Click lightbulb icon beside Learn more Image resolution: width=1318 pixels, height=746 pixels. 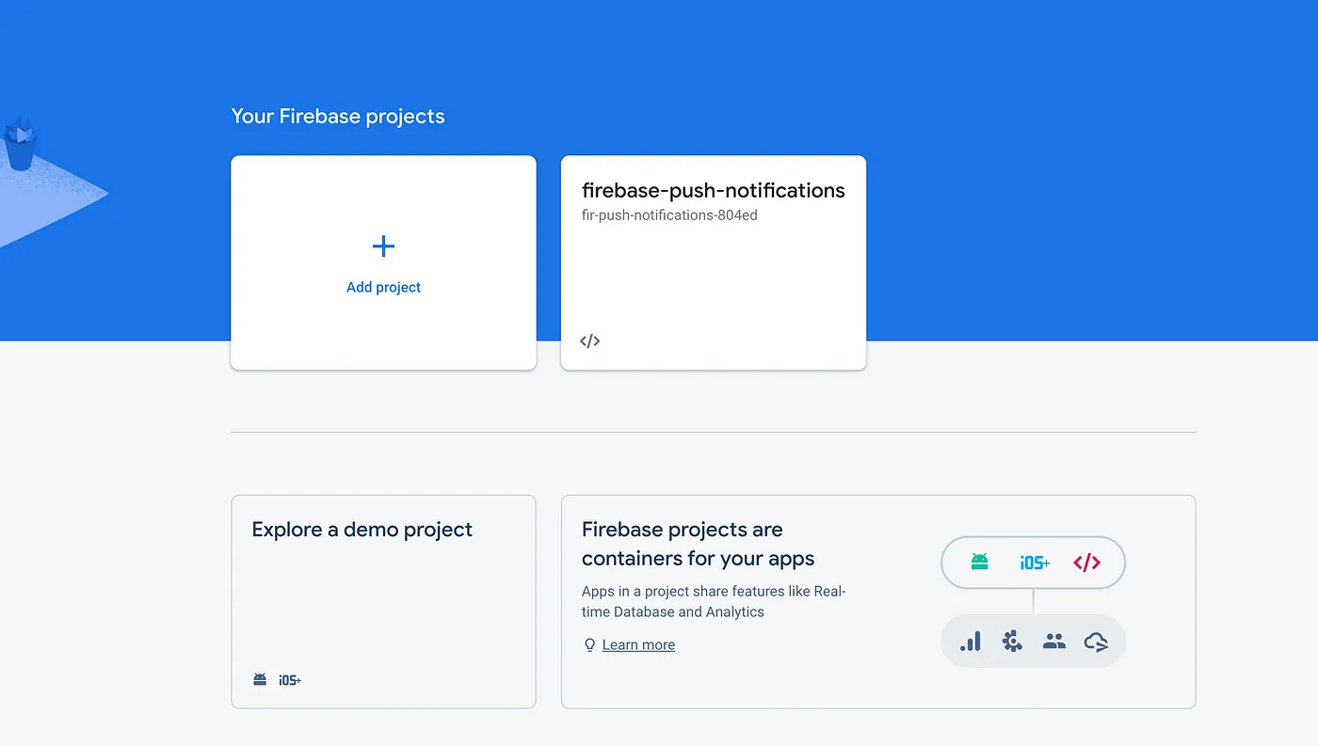tap(590, 644)
